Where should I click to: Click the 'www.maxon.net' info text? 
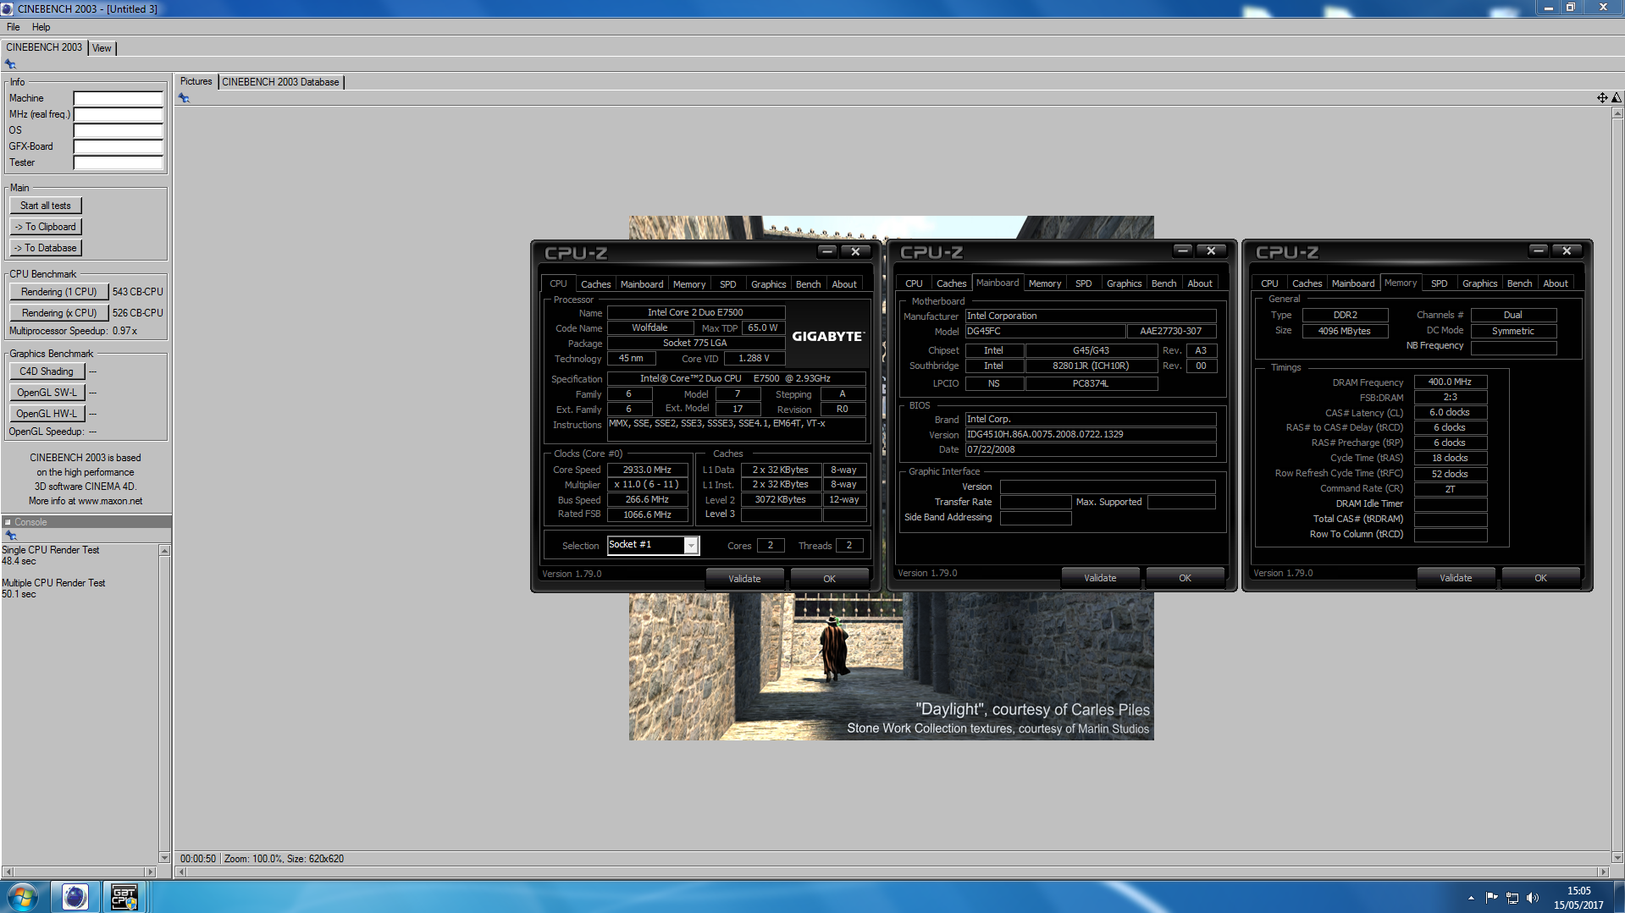[x=110, y=501]
